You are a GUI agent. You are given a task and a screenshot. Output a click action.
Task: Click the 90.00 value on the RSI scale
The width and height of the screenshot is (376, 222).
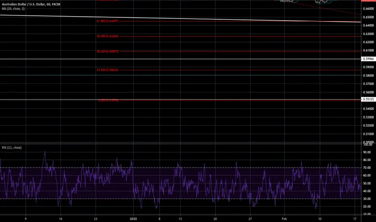click(x=367, y=152)
